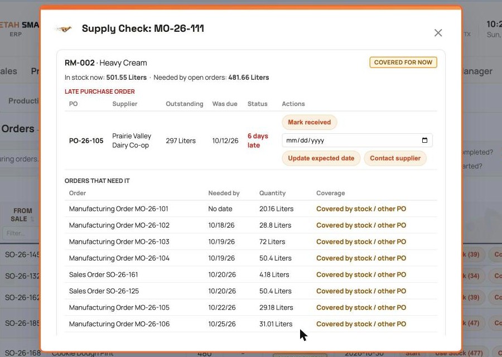502x357 pixels.
Task: Click the Filter field under FROM SALE
Action: [21, 233]
